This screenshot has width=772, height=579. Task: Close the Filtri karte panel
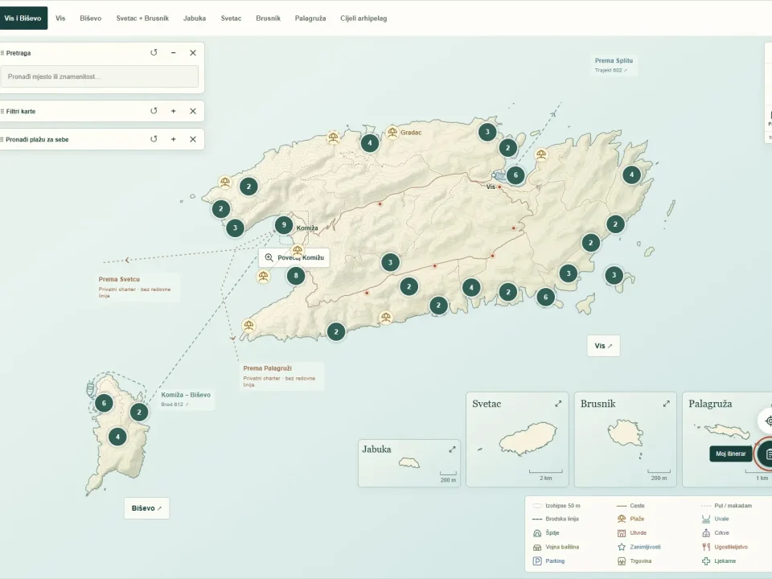tap(193, 111)
